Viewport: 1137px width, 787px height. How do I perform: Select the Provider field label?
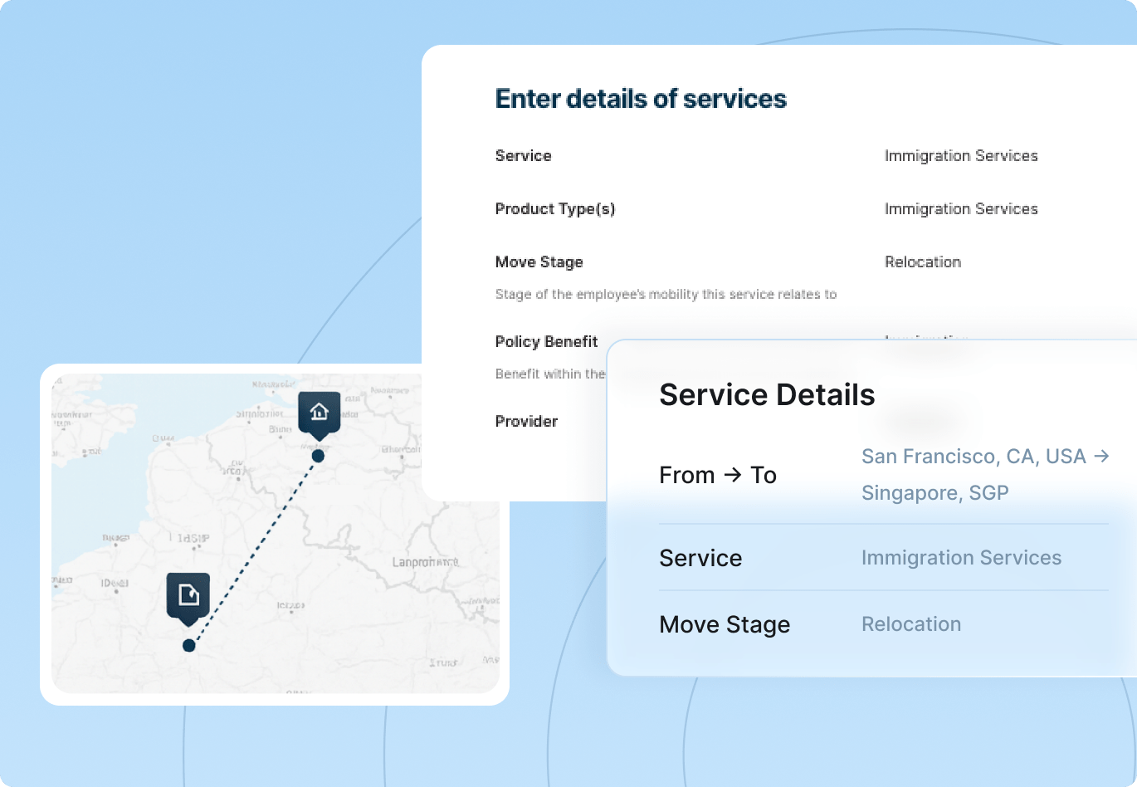click(526, 422)
